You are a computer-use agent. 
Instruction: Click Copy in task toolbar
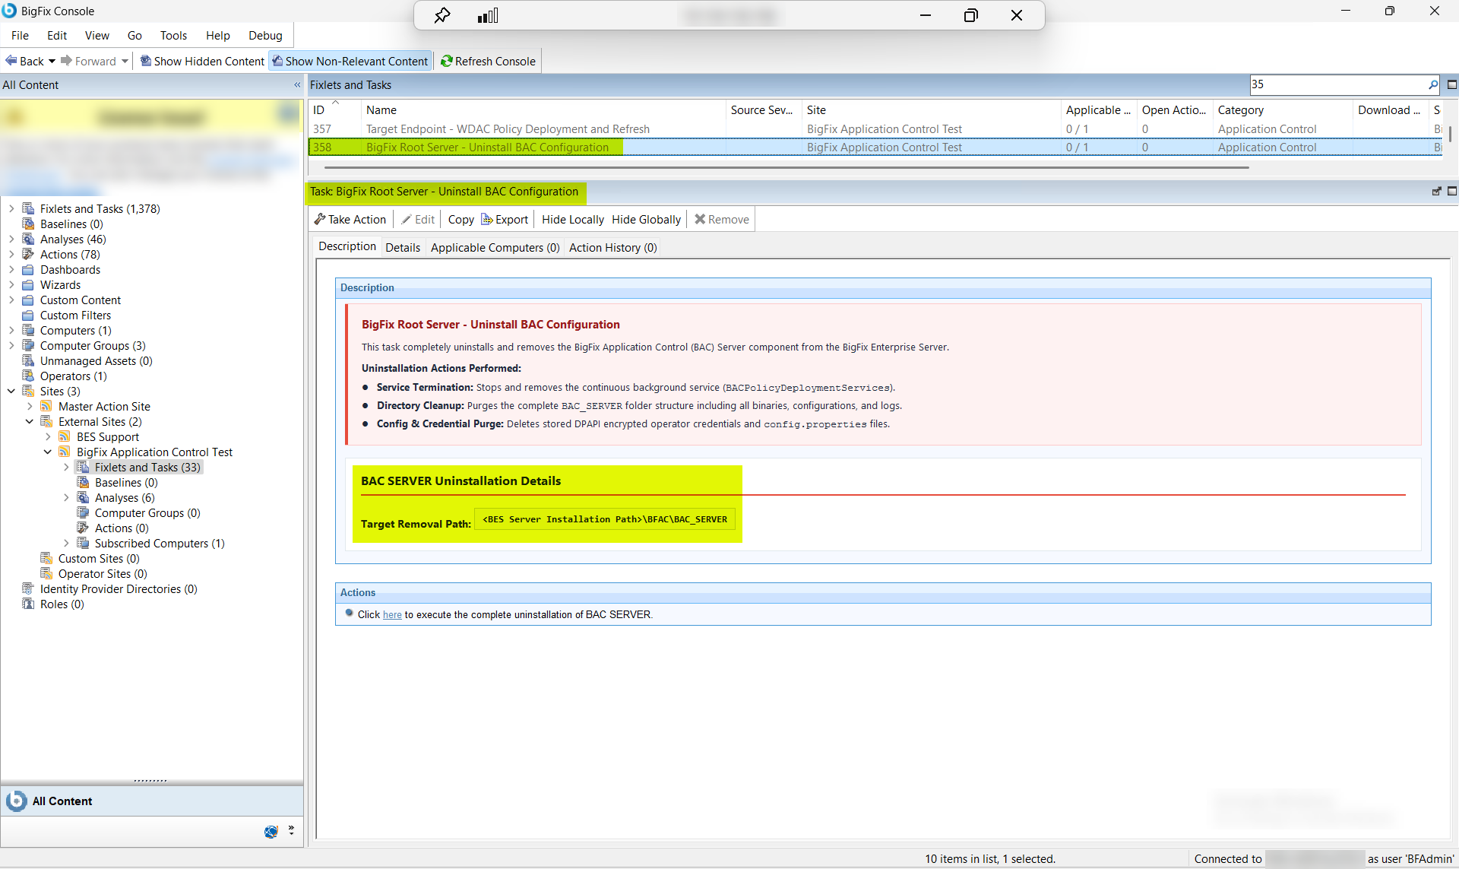coord(461,219)
